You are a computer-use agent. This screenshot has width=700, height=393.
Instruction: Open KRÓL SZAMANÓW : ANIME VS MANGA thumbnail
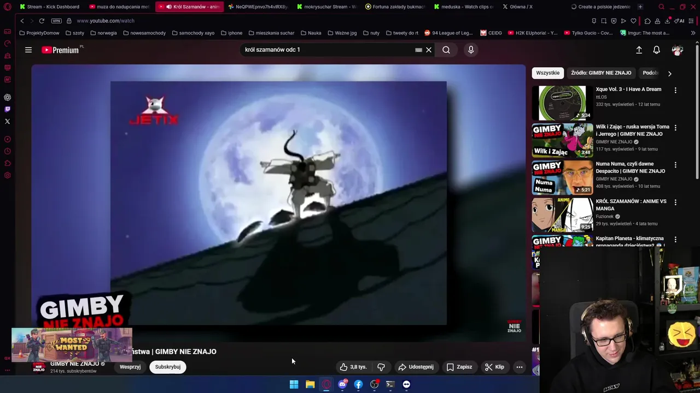(x=562, y=215)
